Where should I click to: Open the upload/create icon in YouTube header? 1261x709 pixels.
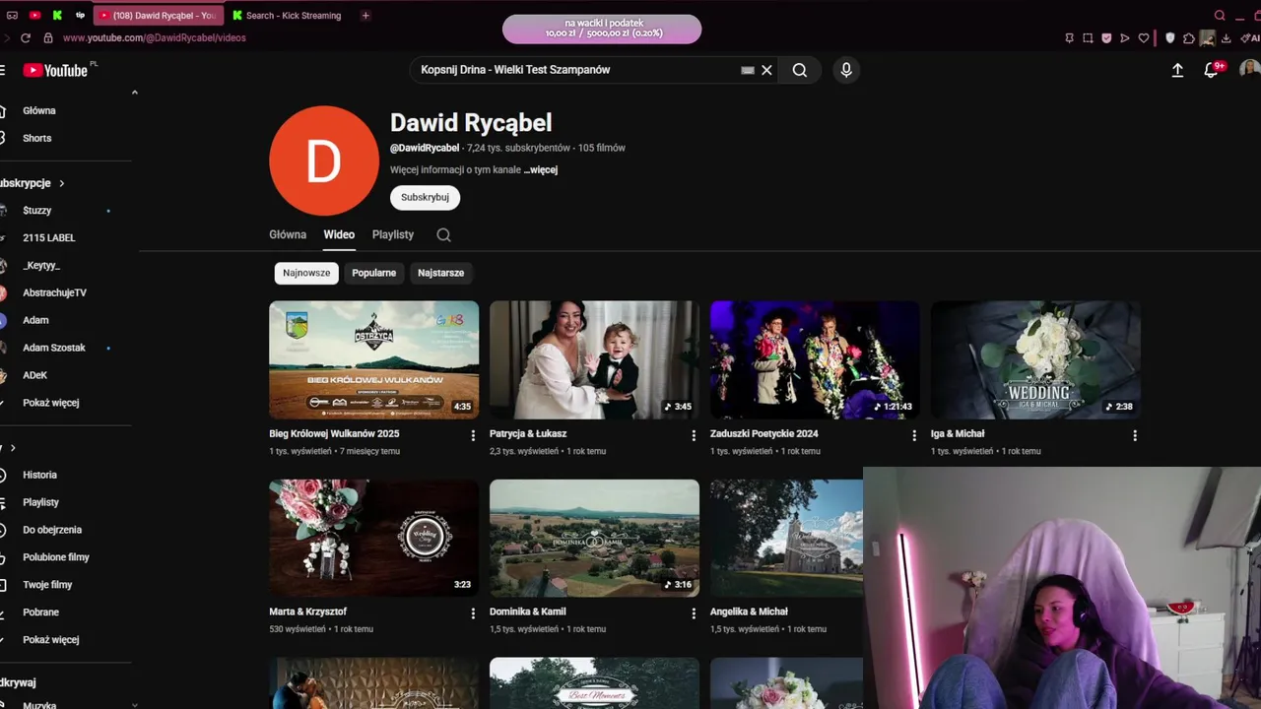[1177, 70]
